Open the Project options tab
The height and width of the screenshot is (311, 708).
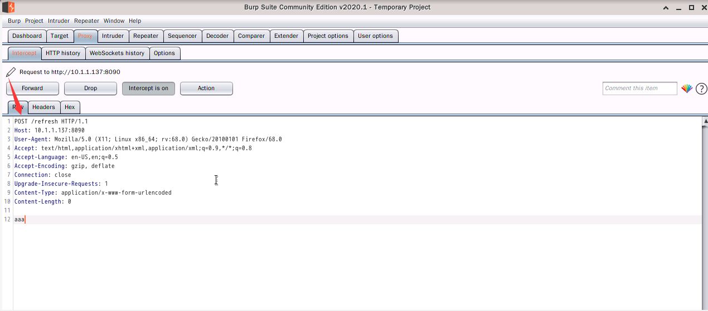click(x=328, y=36)
